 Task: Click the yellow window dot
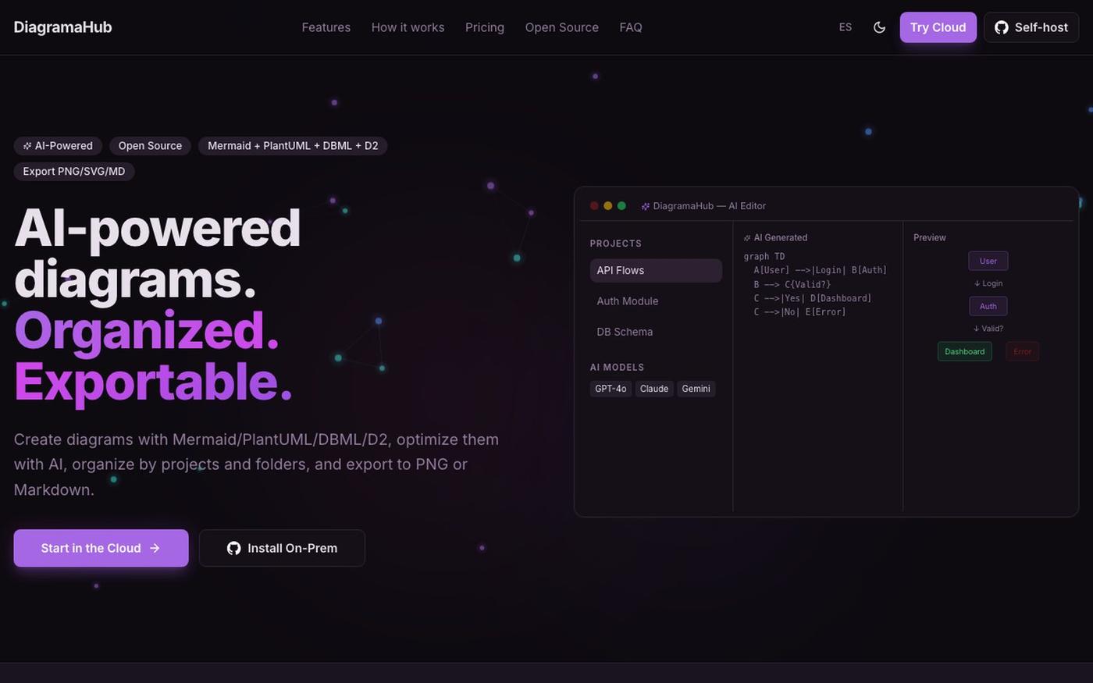(608, 206)
